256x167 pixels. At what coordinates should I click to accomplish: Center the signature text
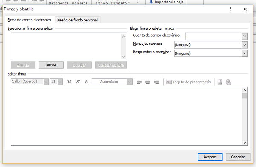[148, 82]
